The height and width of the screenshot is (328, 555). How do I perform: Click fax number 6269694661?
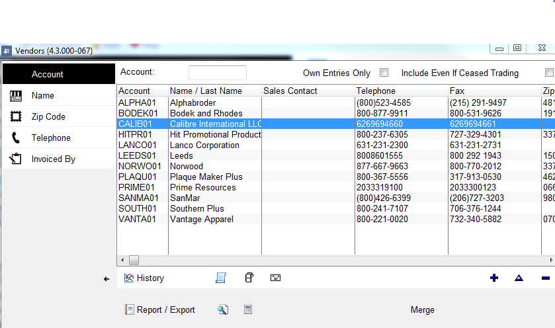pyautogui.click(x=473, y=124)
